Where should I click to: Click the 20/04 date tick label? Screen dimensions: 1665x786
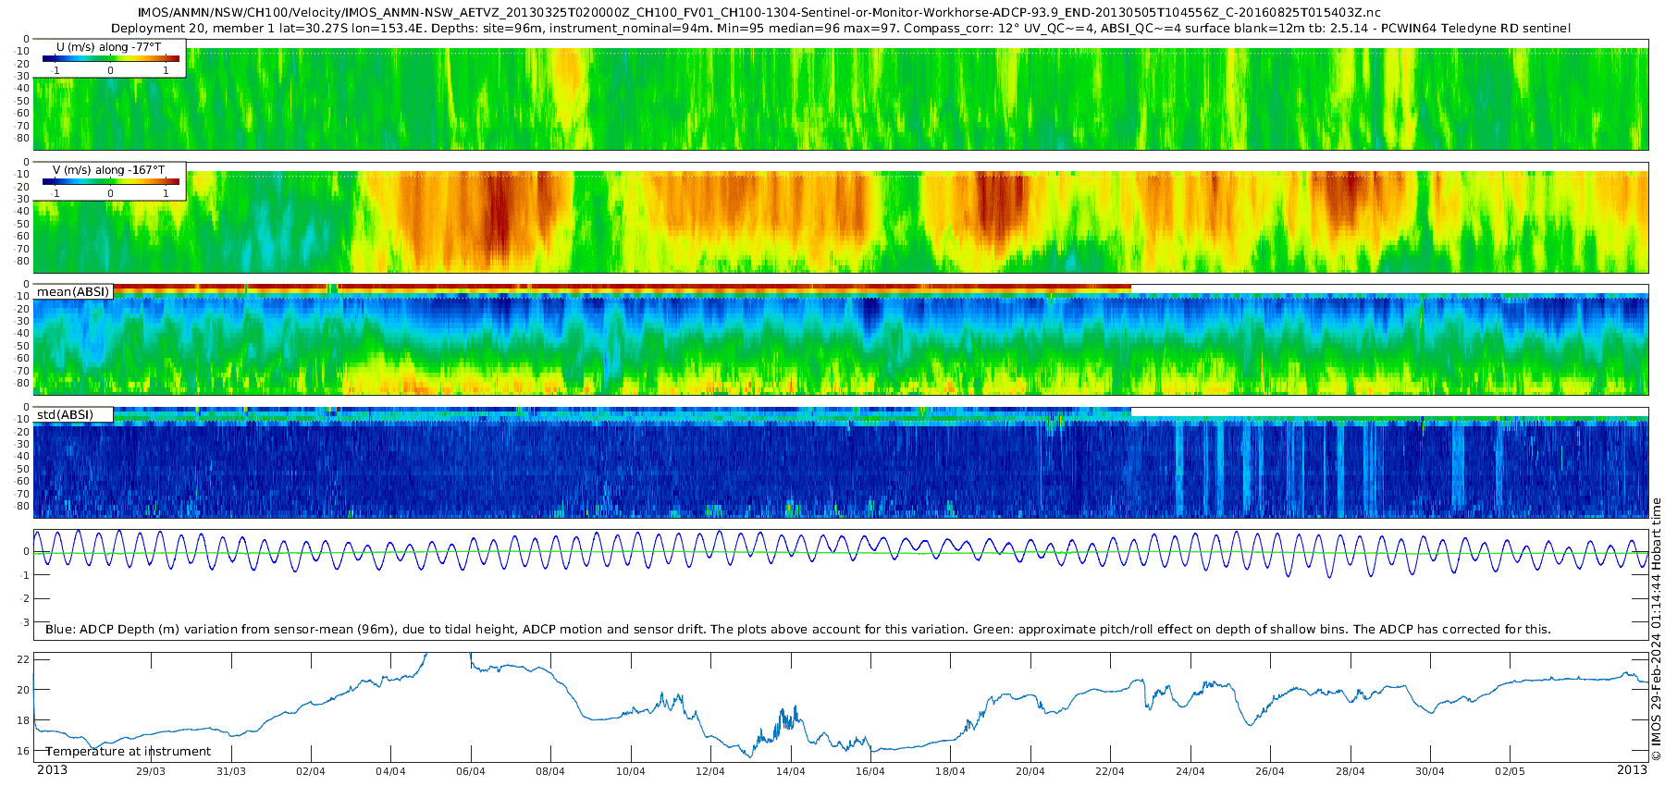coord(1030,771)
